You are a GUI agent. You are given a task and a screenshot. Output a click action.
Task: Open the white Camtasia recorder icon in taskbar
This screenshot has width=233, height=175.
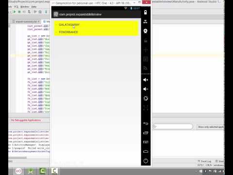(54, 171)
